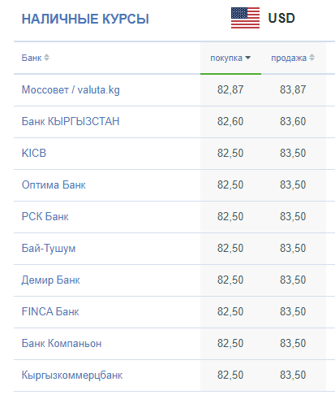The image size is (335, 395).
Task: Open Моссовет / valuta.kg link
Action: pos(71,89)
